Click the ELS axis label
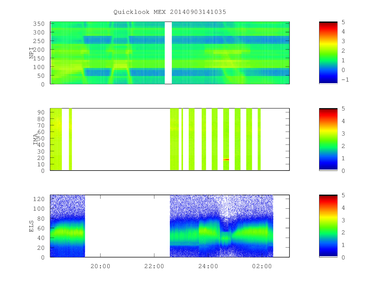This screenshot has height=289, width=386. (x=32, y=226)
